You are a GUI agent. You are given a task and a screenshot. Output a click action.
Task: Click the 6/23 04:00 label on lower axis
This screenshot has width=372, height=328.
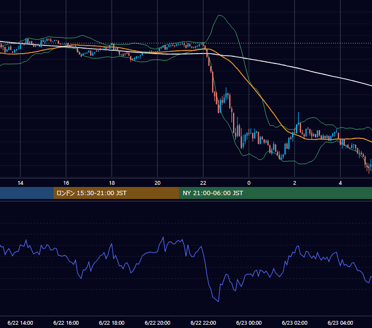(340, 323)
